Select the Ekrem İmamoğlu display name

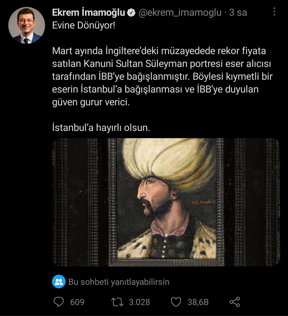[x=88, y=12]
